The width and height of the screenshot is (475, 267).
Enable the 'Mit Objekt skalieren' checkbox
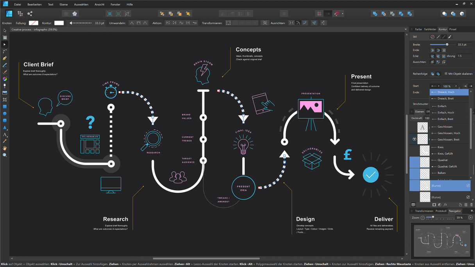click(x=446, y=73)
